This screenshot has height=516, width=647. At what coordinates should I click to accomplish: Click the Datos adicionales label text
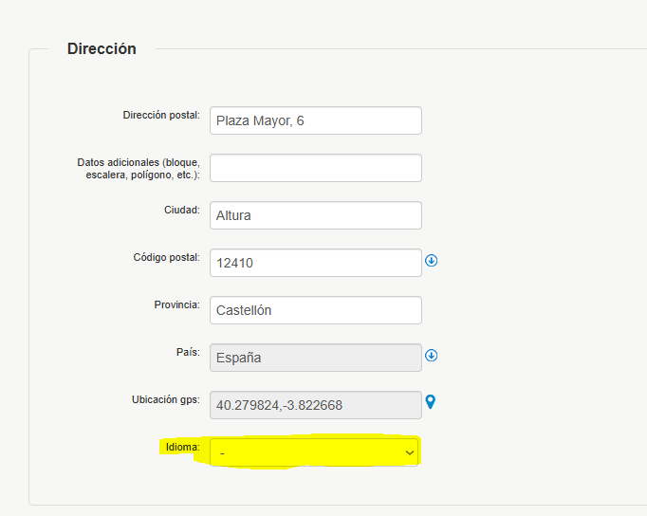click(139, 168)
